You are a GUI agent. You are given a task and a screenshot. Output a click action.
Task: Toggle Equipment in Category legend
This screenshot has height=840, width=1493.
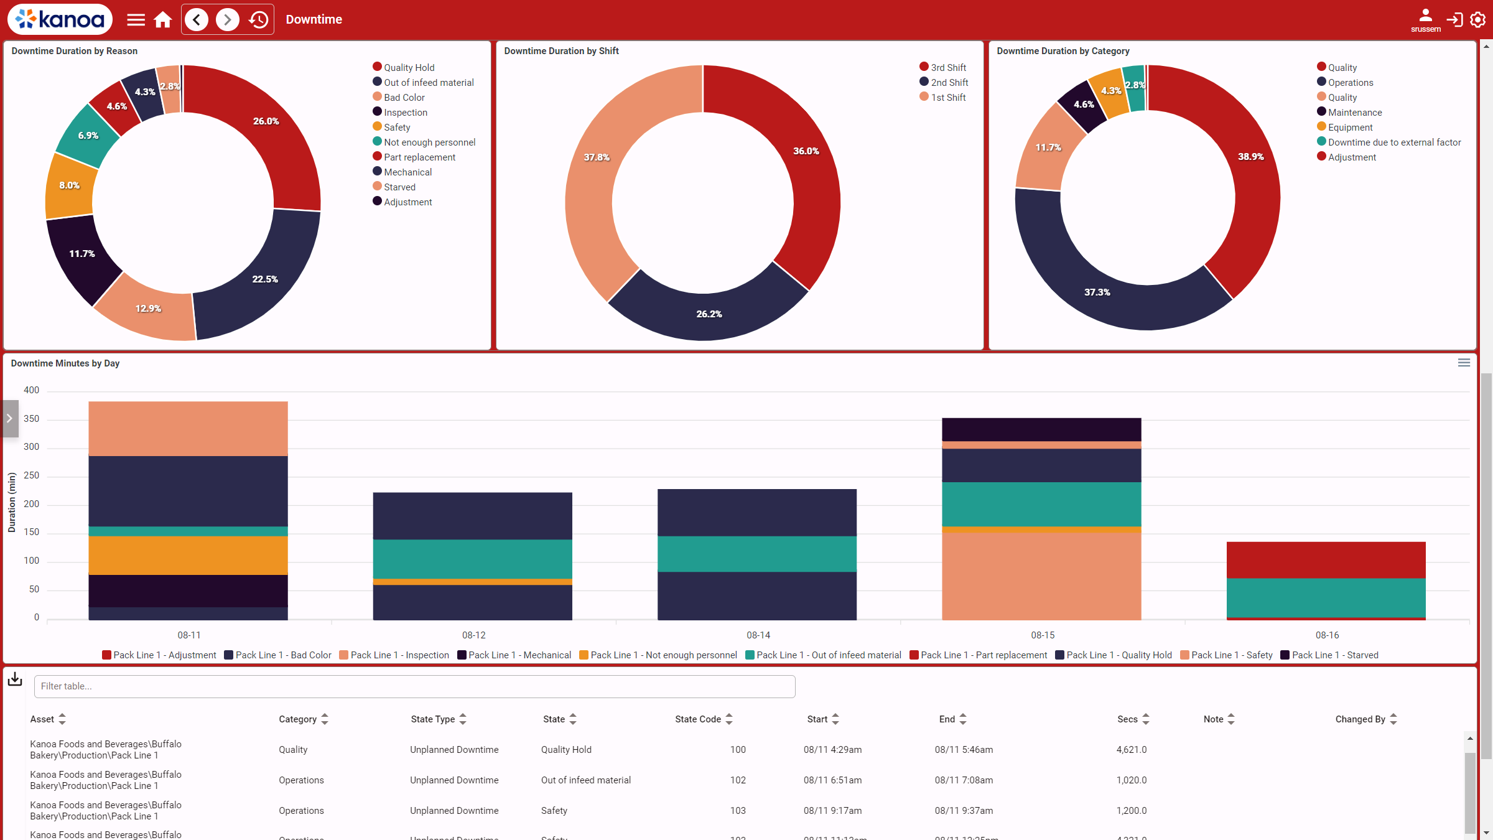[1345, 127]
